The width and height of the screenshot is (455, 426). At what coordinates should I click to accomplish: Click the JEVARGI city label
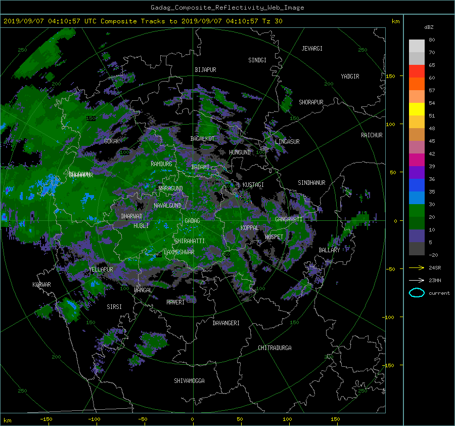point(312,49)
